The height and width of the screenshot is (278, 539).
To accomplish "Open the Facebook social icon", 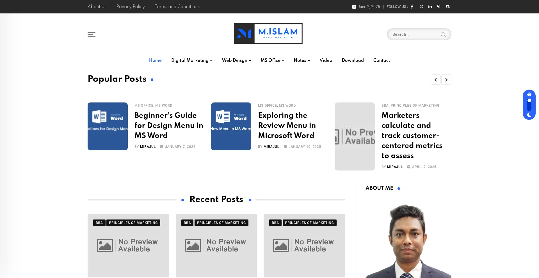I will [x=412, y=7].
